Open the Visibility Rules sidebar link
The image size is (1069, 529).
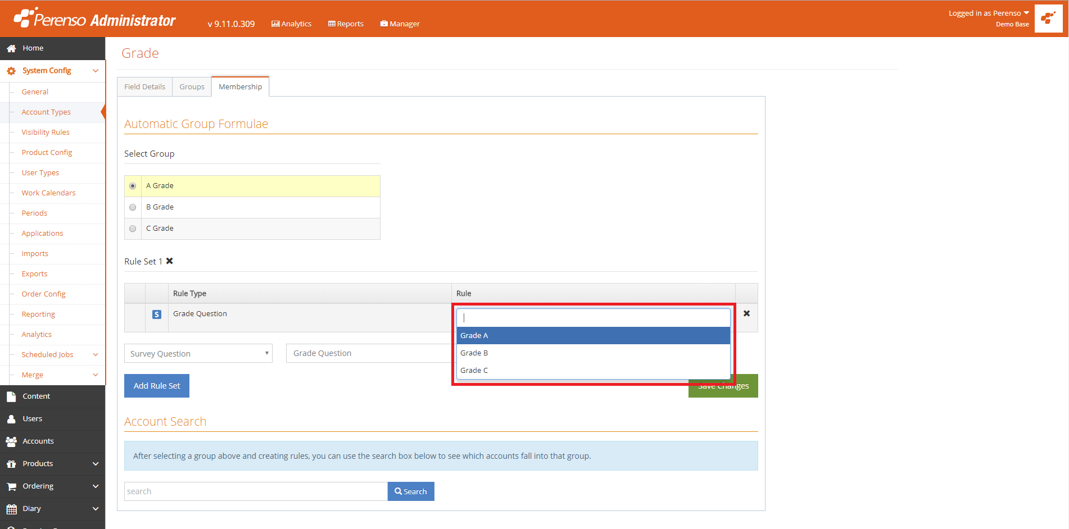click(46, 133)
